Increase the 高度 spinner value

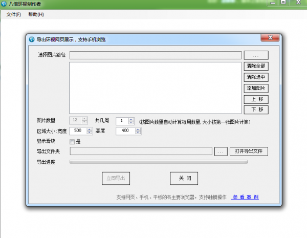[138, 129]
